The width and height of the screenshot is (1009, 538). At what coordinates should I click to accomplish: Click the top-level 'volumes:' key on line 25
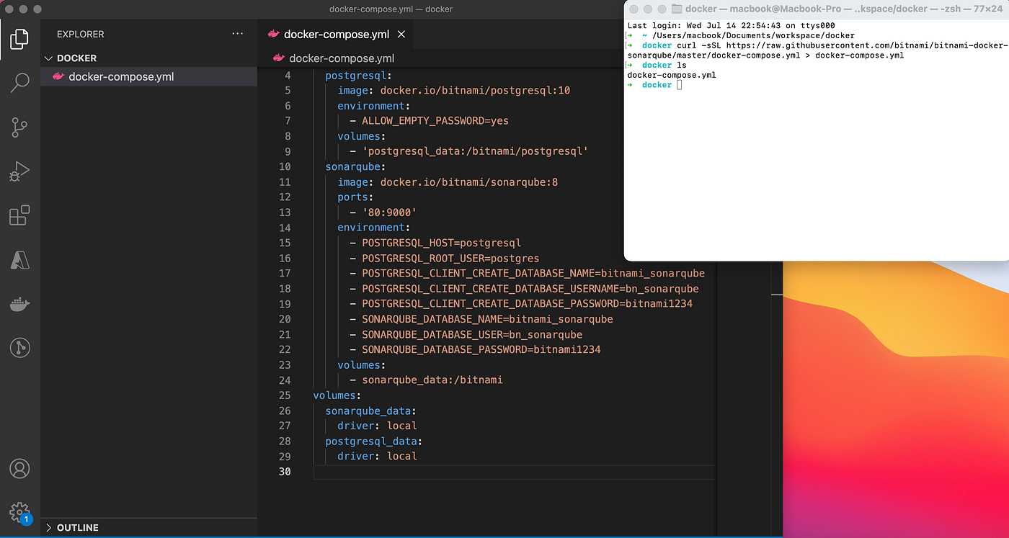pos(337,395)
